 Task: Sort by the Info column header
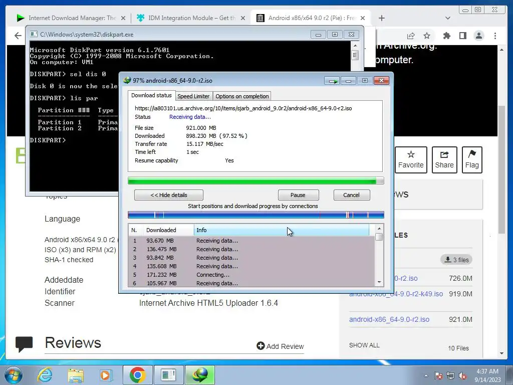tap(282, 230)
